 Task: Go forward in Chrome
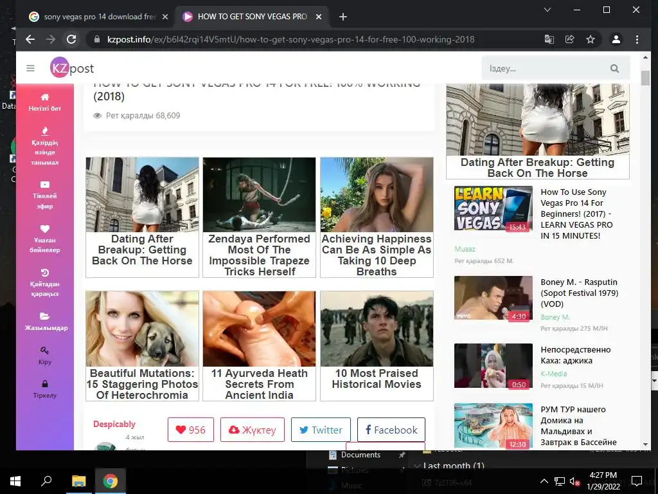[51, 39]
